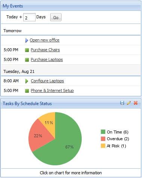Click the red Overdue legend swatch

point(103,139)
